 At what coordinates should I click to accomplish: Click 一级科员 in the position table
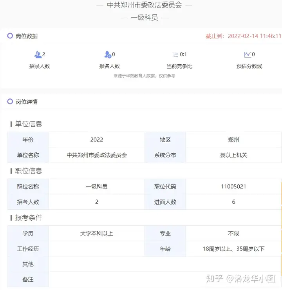point(97,187)
